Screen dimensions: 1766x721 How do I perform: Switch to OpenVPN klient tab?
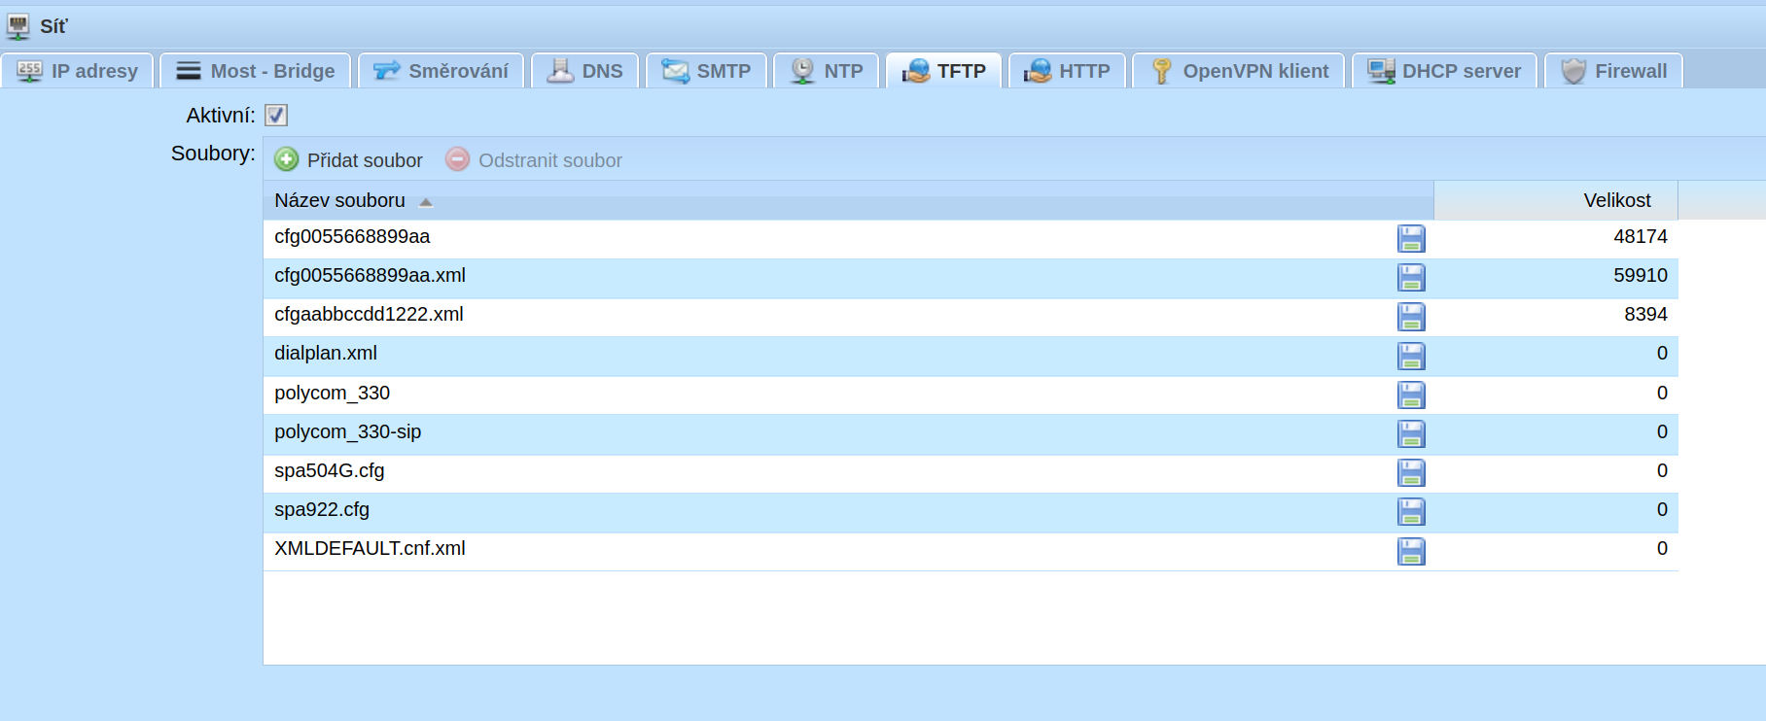(x=1238, y=71)
